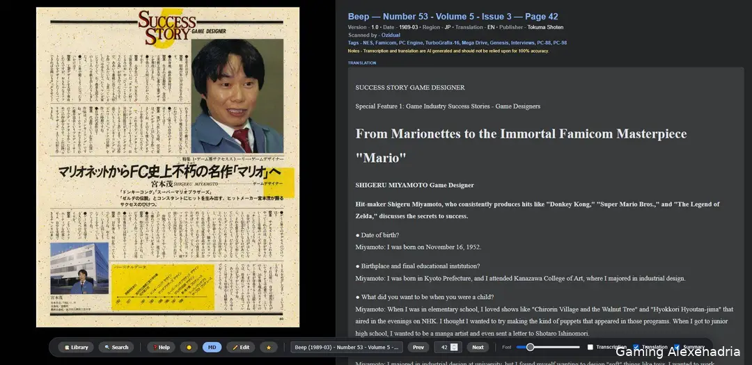Uncheck the Translation checkbox
The width and height of the screenshot is (752, 365).
[x=636, y=348]
